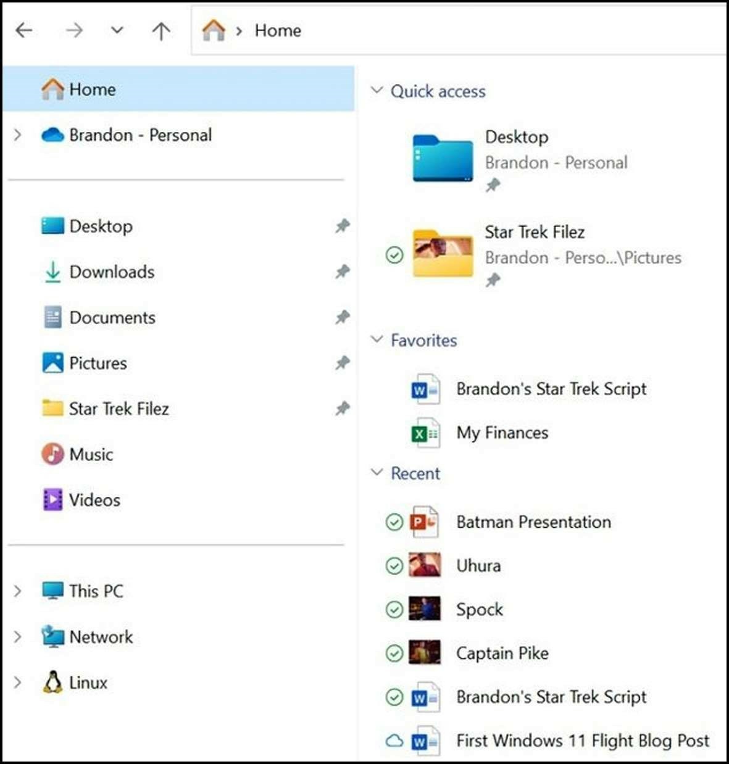Open the Desktop folder in Quick access
The width and height of the screenshot is (729, 764).
[x=443, y=159]
